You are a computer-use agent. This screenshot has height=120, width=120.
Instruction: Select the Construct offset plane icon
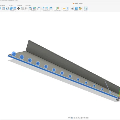click(x=57, y=8)
